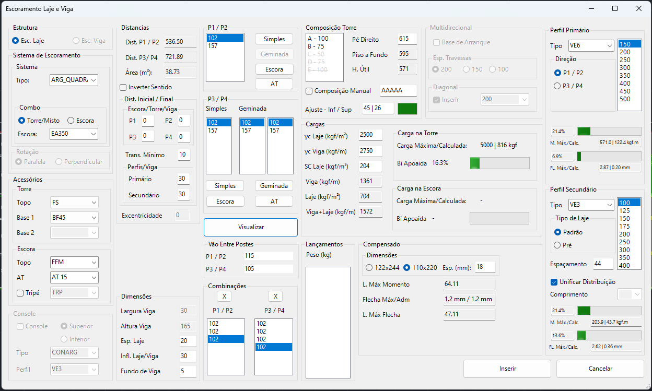
Task: Toggle the Tripé checkbox
Action: point(28,293)
